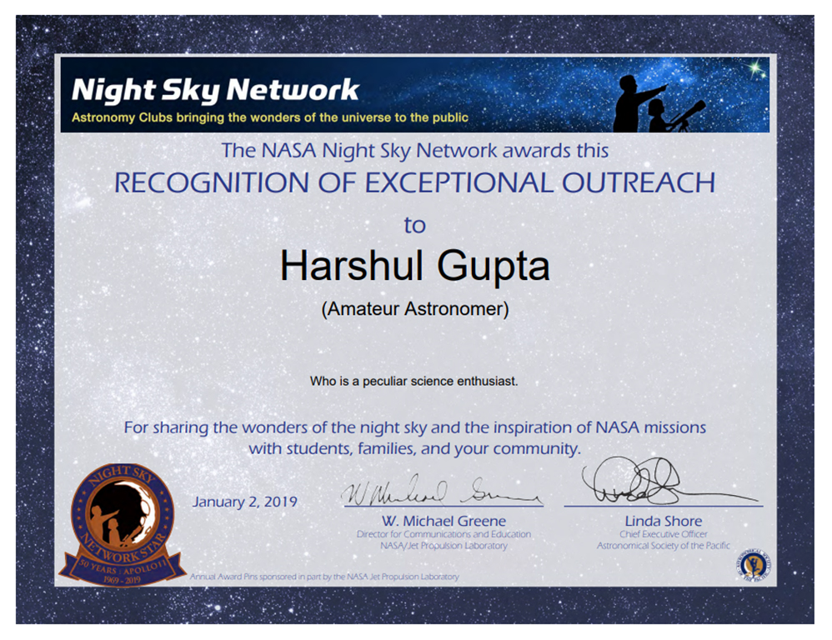Click 'with students, families, and your community.'
The width and height of the screenshot is (832, 640).
coord(415,449)
